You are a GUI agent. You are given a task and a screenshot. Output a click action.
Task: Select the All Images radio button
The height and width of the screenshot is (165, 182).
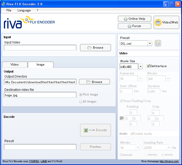(x=81, y=101)
